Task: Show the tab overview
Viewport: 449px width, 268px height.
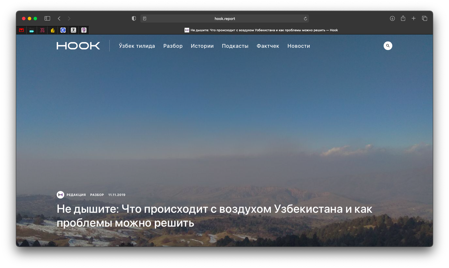Action: pos(424,19)
